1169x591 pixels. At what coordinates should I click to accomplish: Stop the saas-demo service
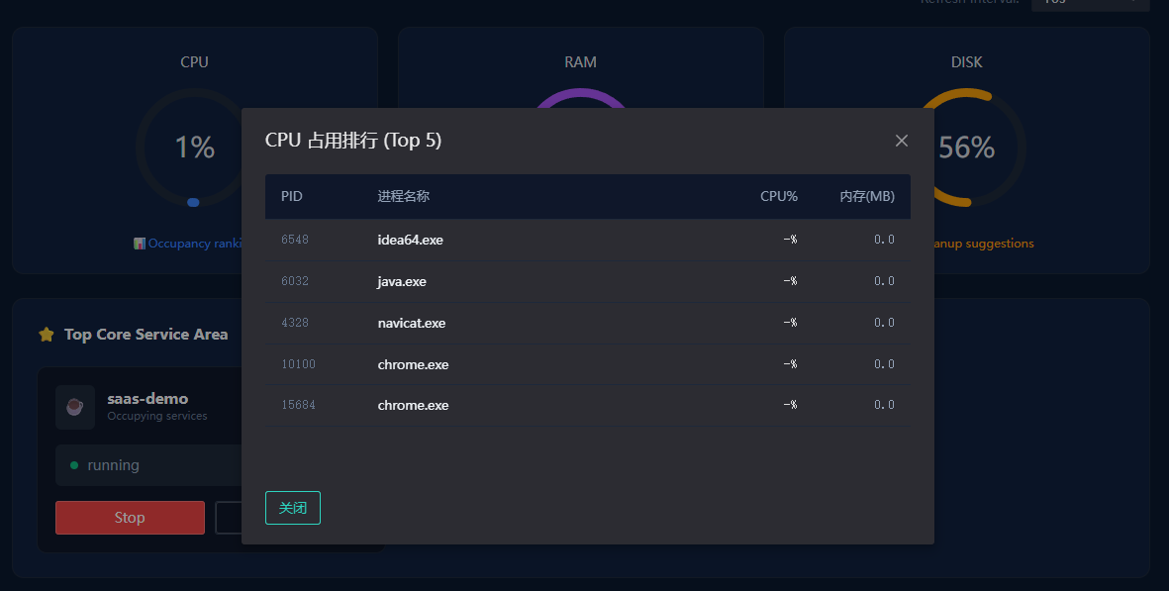point(130,517)
